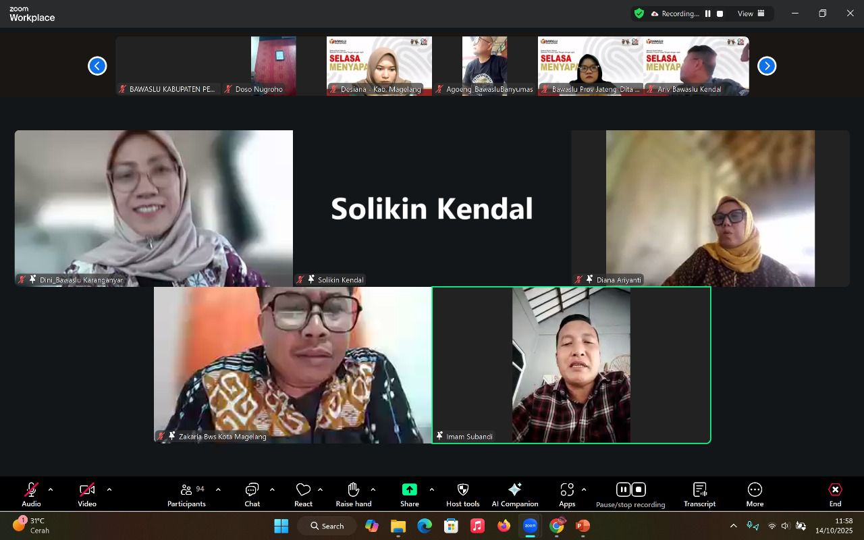Open Windows taskbar Search box

point(327,526)
